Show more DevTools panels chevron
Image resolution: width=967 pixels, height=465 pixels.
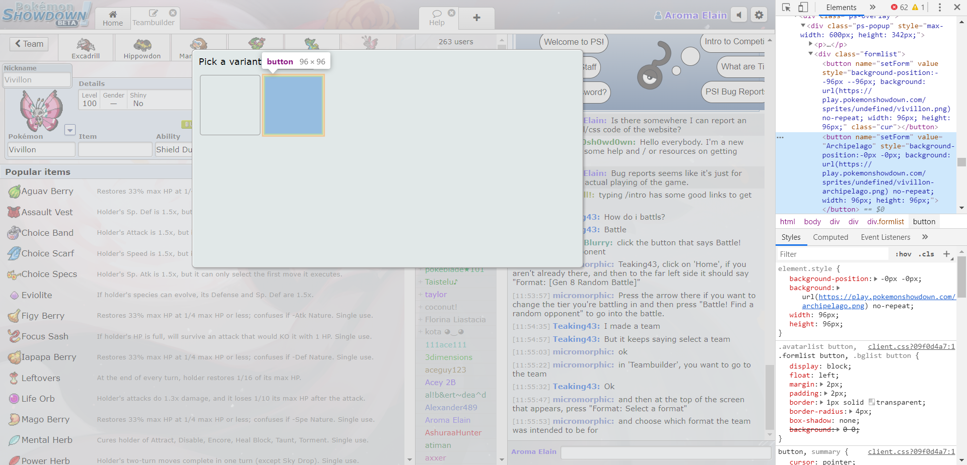[873, 7]
